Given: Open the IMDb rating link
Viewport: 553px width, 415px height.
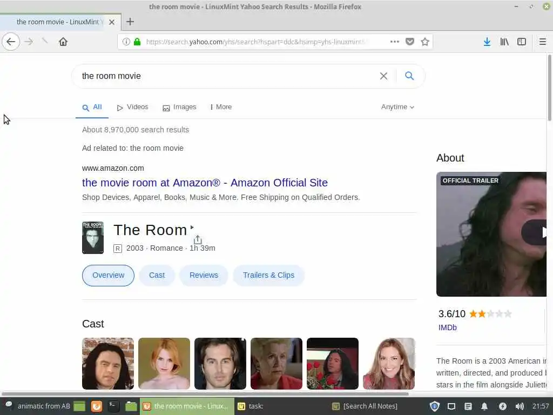Looking at the screenshot, I should pos(448,327).
